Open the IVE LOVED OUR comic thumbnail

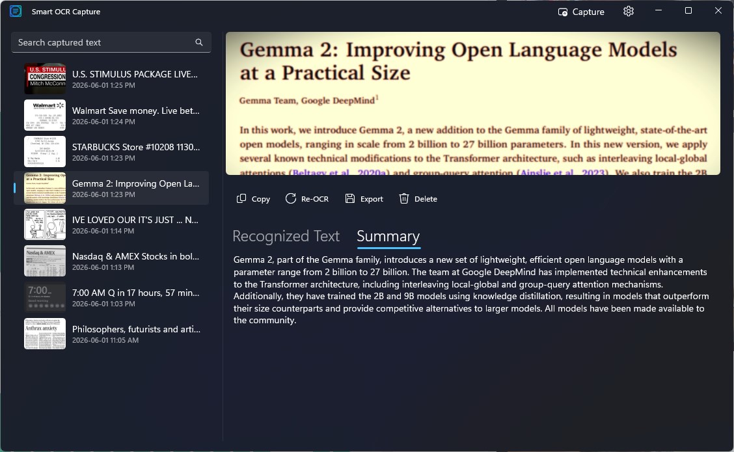coord(45,224)
